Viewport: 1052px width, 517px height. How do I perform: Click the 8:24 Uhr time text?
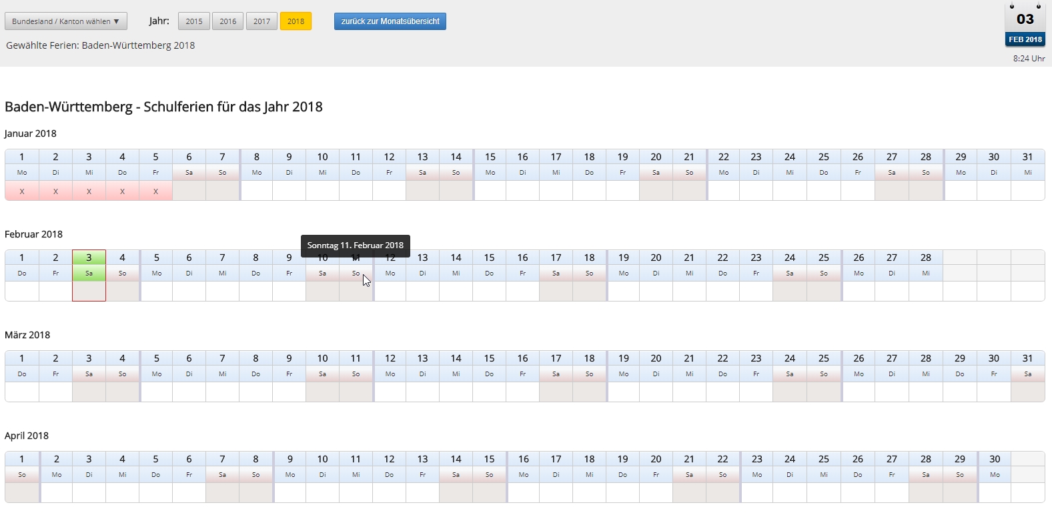(x=1029, y=59)
